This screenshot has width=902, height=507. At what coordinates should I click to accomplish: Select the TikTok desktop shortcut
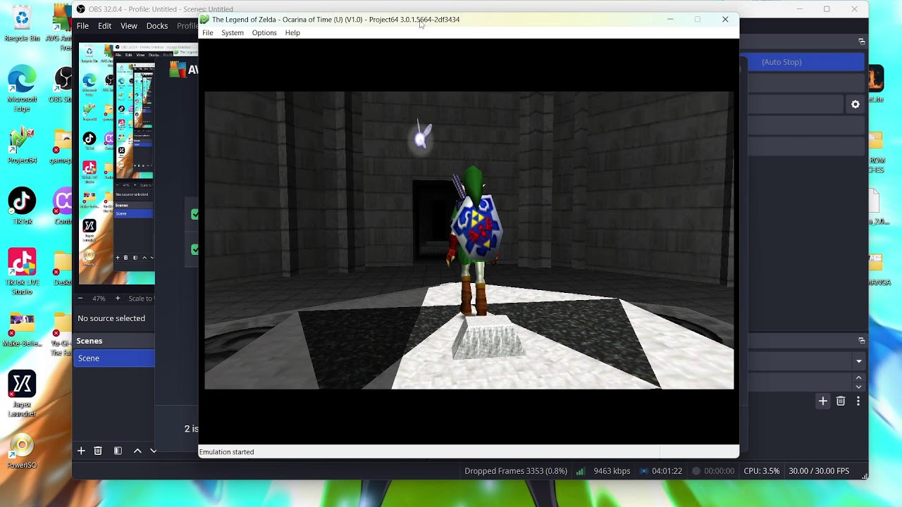click(22, 206)
